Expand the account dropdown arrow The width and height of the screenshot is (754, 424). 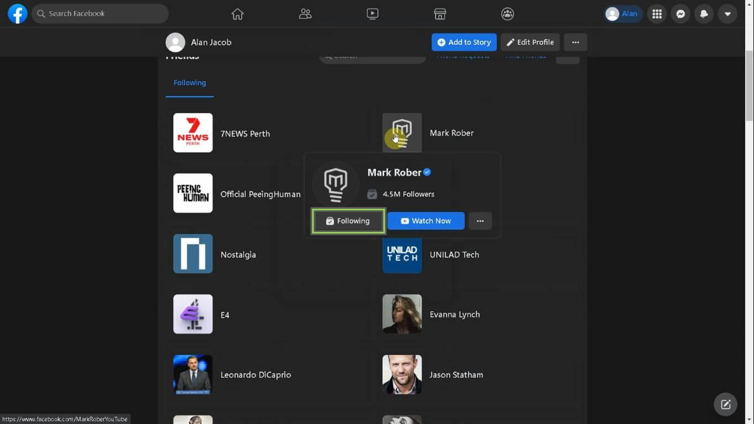coord(727,14)
